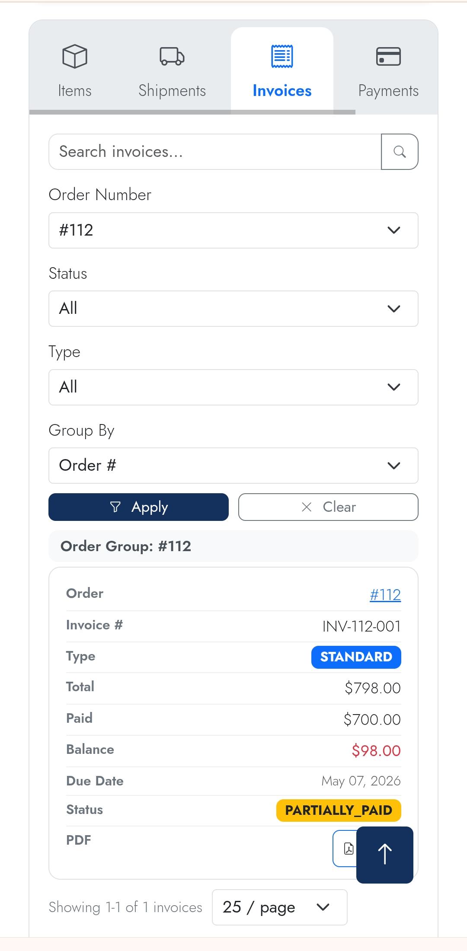The height and width of the screenshot is (951, 467).
Task: Click the Invoices receipt icon
Action: click(x=281, y=56)
